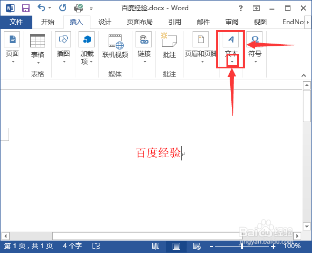Undo the last action
312x253 pixels.
coord(41,8)
